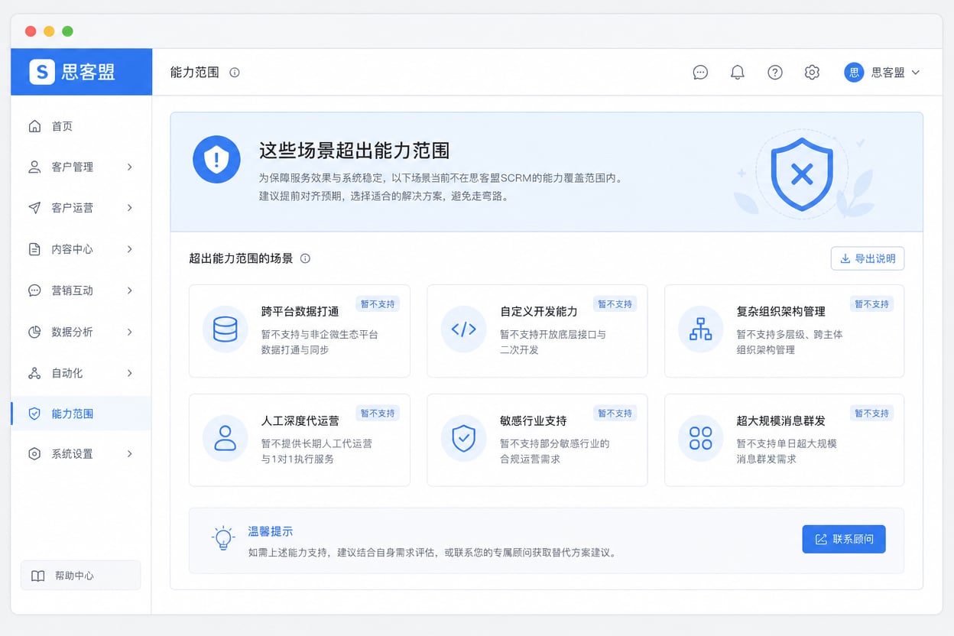Click the 人工深度代运营 card title
The image size is (954, 636).
pyautogui.click(x=300, y=420)
